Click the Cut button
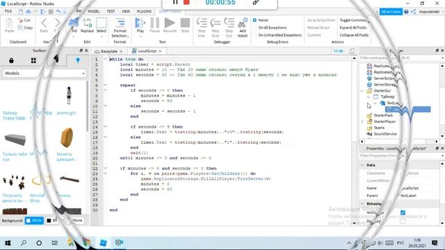 (x=24, y=20)
